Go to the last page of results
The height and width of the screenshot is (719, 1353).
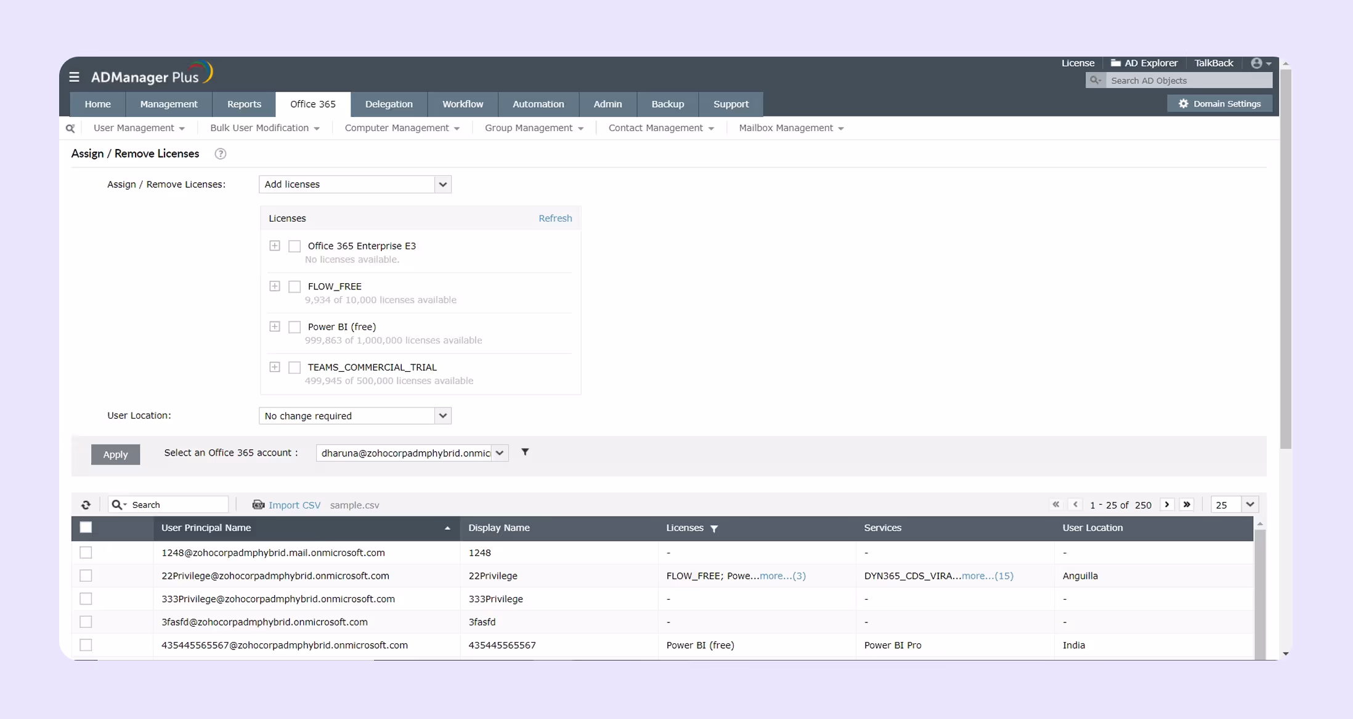[1187, 504]
